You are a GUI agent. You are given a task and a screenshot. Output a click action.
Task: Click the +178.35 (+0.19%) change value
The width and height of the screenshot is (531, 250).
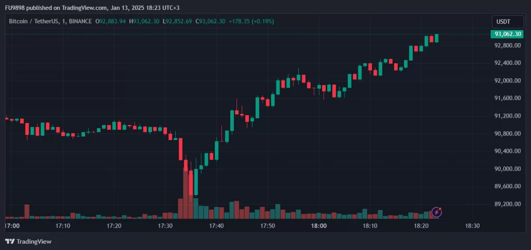point(253,21)
